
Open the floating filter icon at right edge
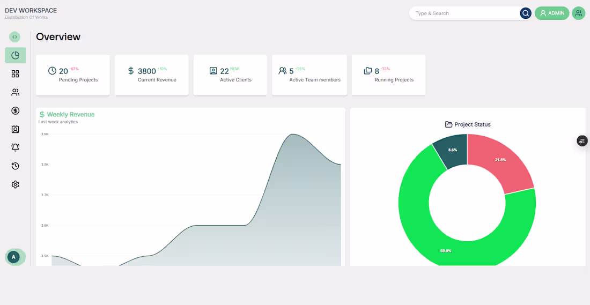pos(582,141)
